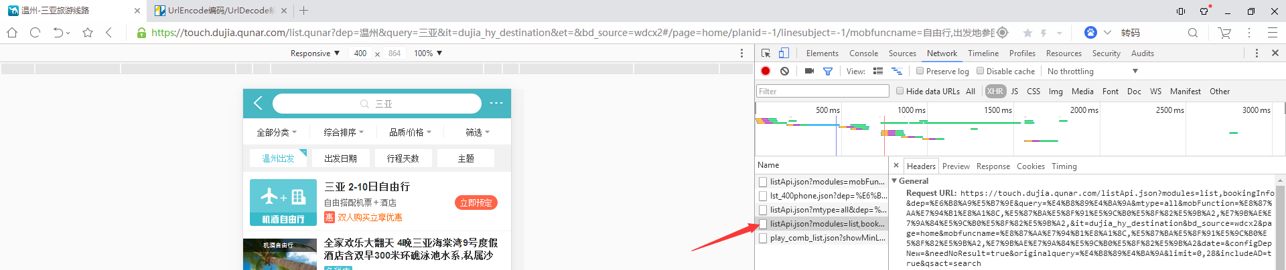Enable the Disable cache checkbox
The image size is (1286, 270).
click(980, 71)
